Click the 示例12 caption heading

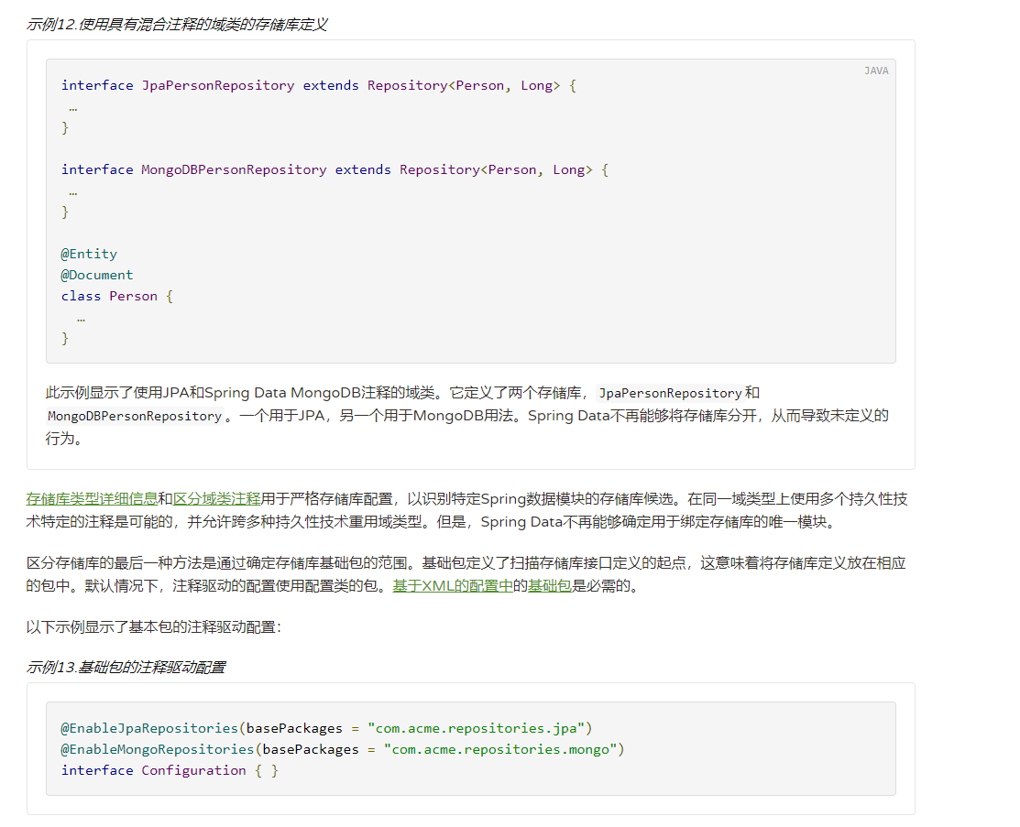176,25
